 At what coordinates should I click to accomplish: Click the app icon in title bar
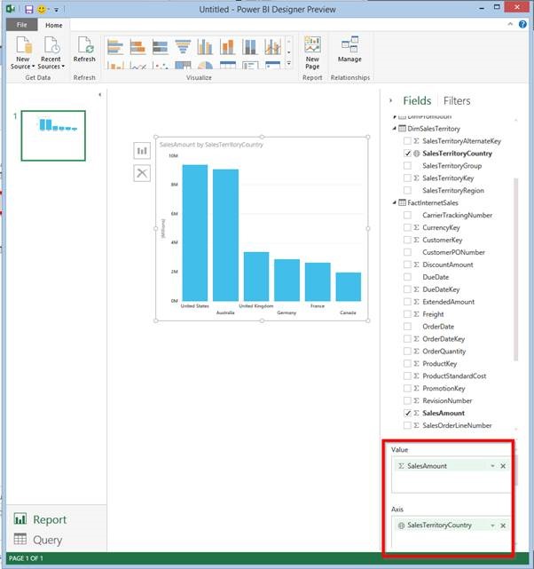10,9
